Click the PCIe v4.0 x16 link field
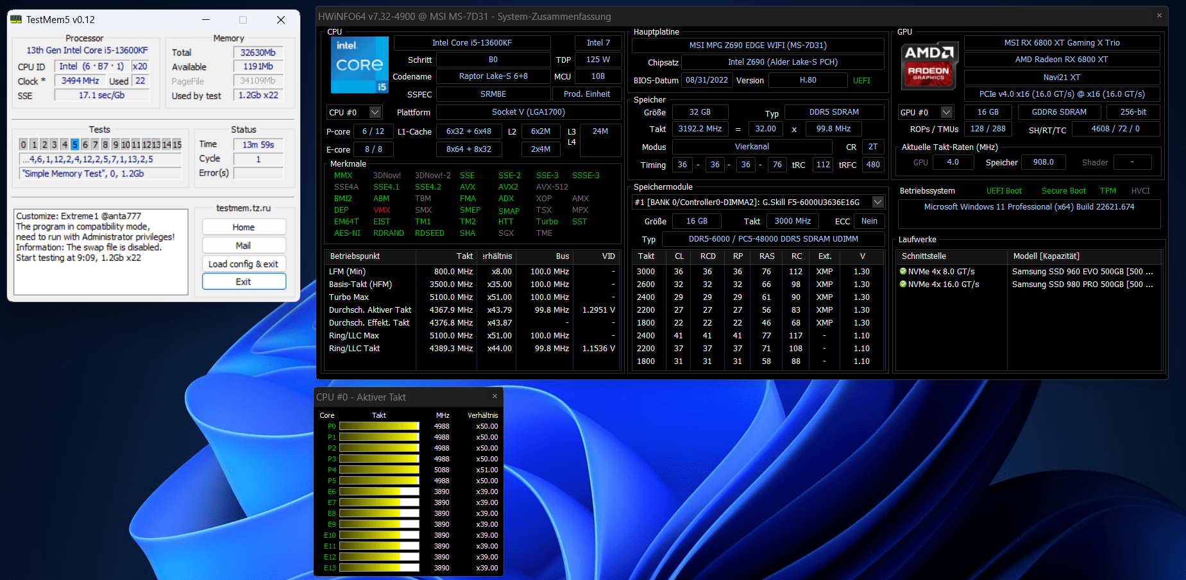The width and height of the screenshot is (1186, 580). [1062, 94]
